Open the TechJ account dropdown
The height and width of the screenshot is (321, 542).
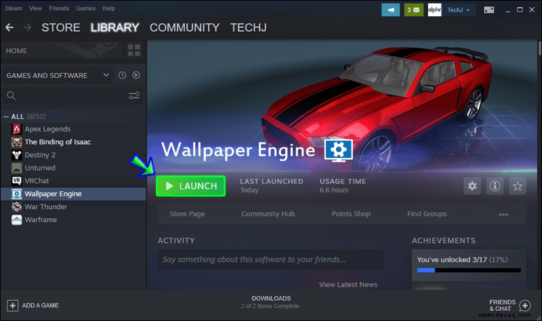click(459, 9)
